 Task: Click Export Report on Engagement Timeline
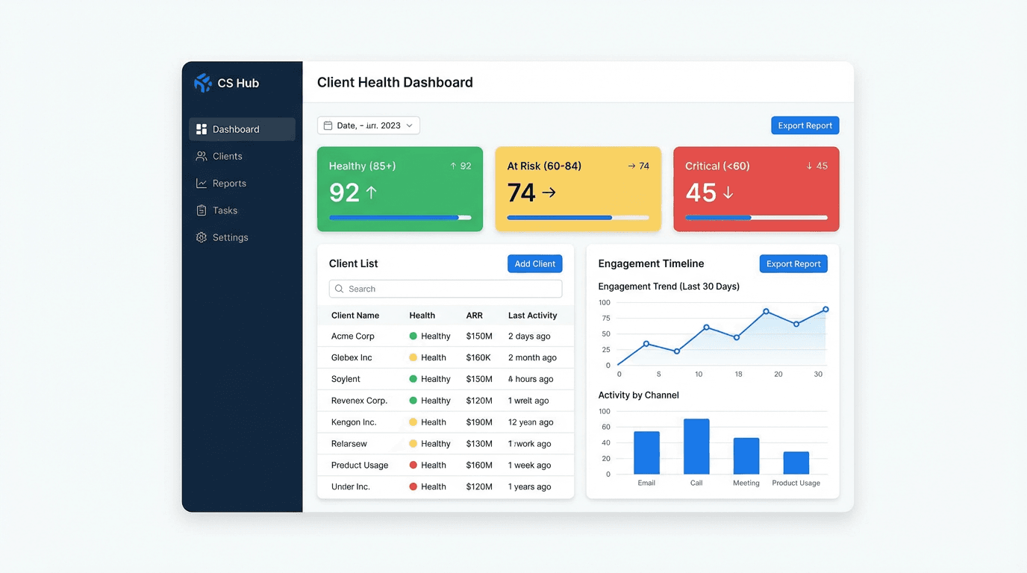tap(793, 263)
